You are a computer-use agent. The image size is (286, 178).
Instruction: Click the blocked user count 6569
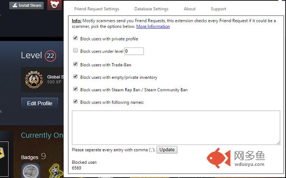[76, 168]
